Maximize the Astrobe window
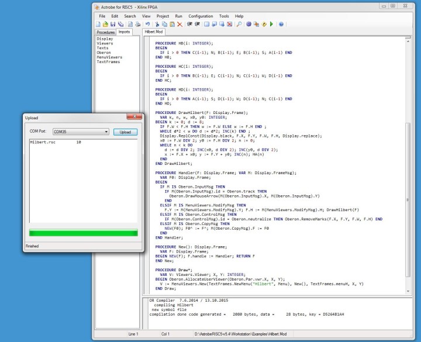The image size is (421, 342). tap(393, 6)
